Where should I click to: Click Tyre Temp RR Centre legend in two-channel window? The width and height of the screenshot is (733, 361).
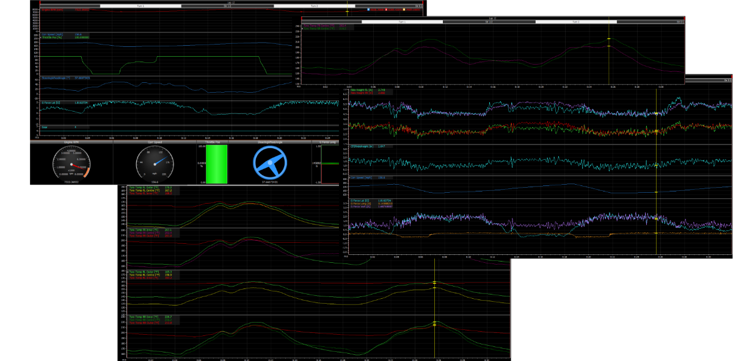pos(319,29)
